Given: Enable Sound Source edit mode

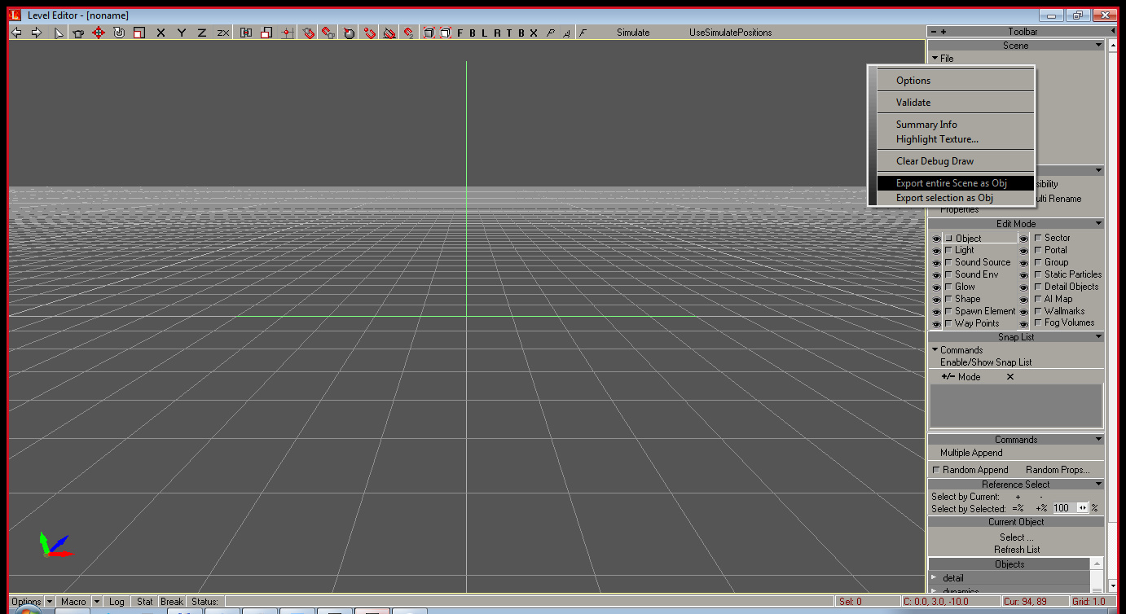Looking at the screenshot, I should tap(948, 263).
